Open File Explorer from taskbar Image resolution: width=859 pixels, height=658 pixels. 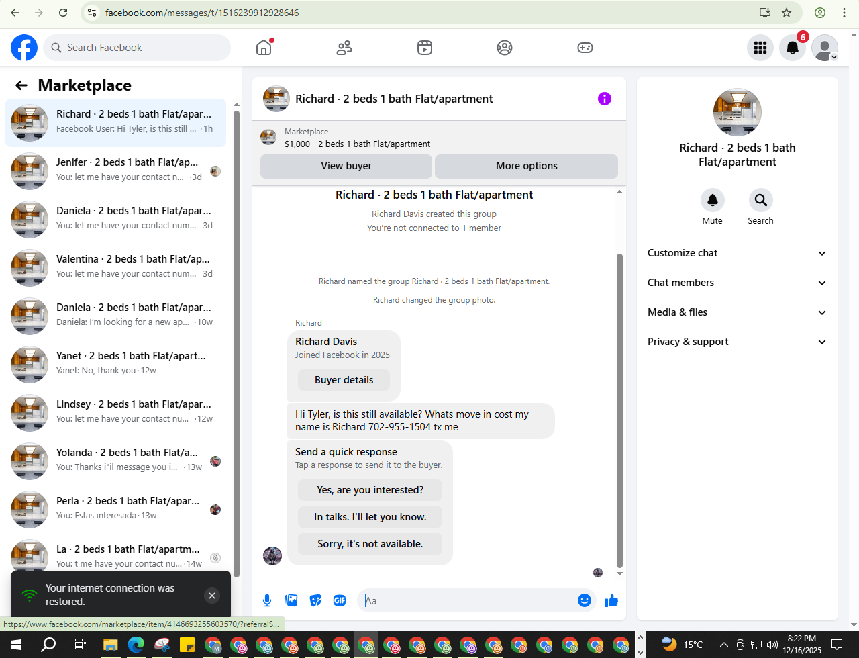(110, 645)
